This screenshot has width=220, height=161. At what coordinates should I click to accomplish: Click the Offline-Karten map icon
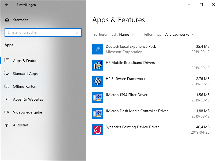[x=7, y=86]
